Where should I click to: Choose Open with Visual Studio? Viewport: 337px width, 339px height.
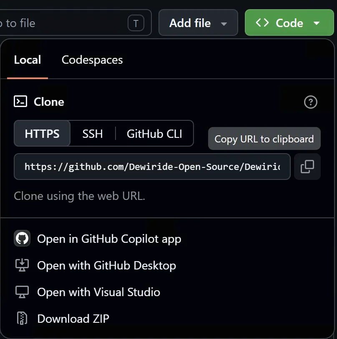tap(88, 292)
